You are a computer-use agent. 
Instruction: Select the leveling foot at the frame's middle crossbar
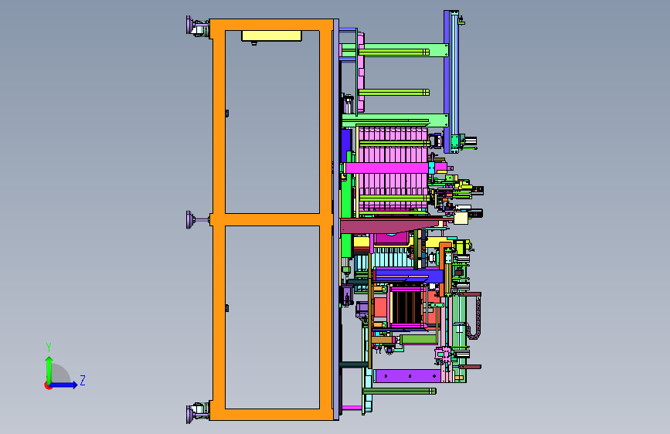click(197, 219)
